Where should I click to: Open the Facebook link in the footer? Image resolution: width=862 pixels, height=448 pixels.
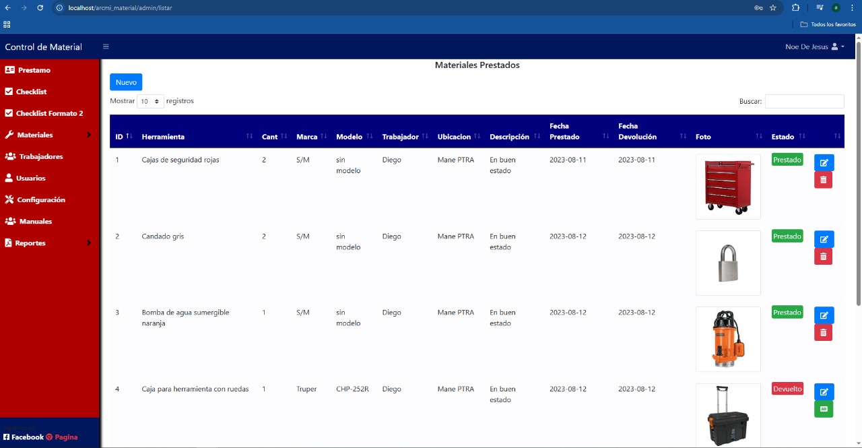point(24,437)
